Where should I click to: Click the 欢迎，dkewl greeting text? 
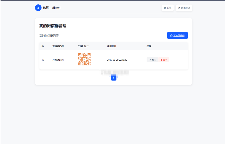point(52,8)
